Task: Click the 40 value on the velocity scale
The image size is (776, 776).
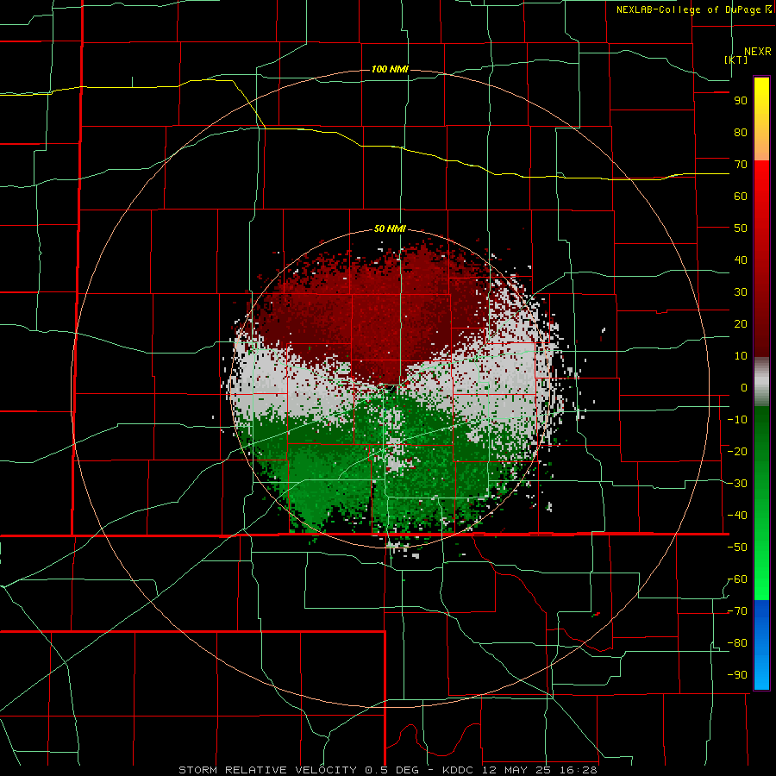Action: pyautogui.click(x=741, y=260)
